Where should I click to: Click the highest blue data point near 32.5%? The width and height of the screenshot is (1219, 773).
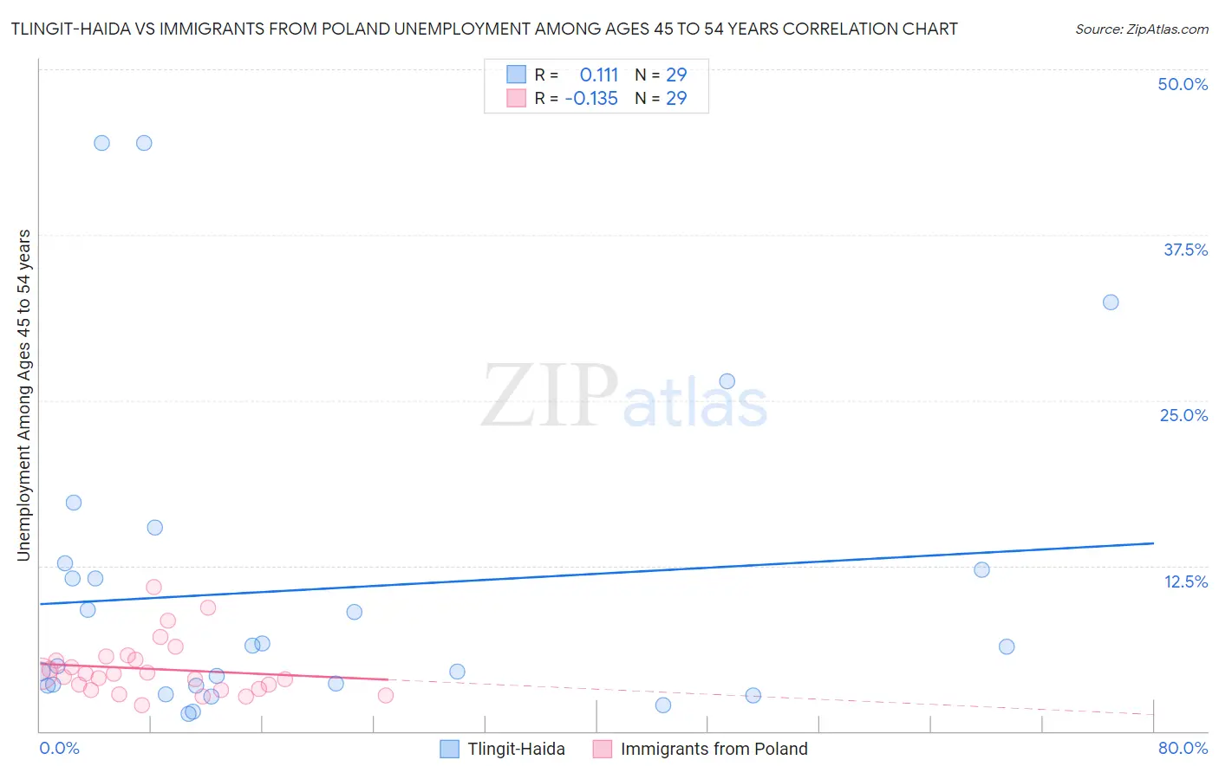click(x=1111, y=302)
